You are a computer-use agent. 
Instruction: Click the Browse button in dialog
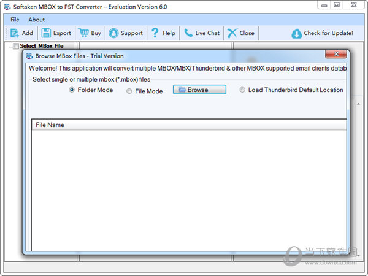[x=199, y=90]
